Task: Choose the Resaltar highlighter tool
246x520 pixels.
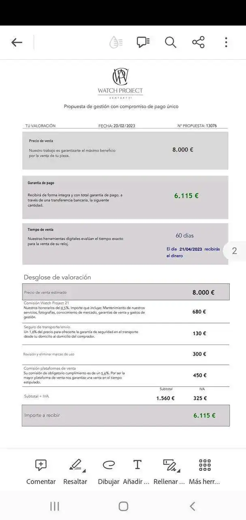Action: (75, 472)
